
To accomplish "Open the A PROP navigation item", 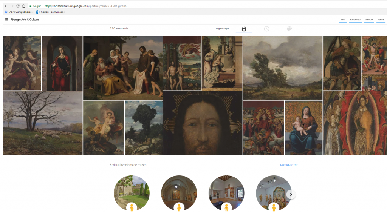I will (x=369, y=20).
